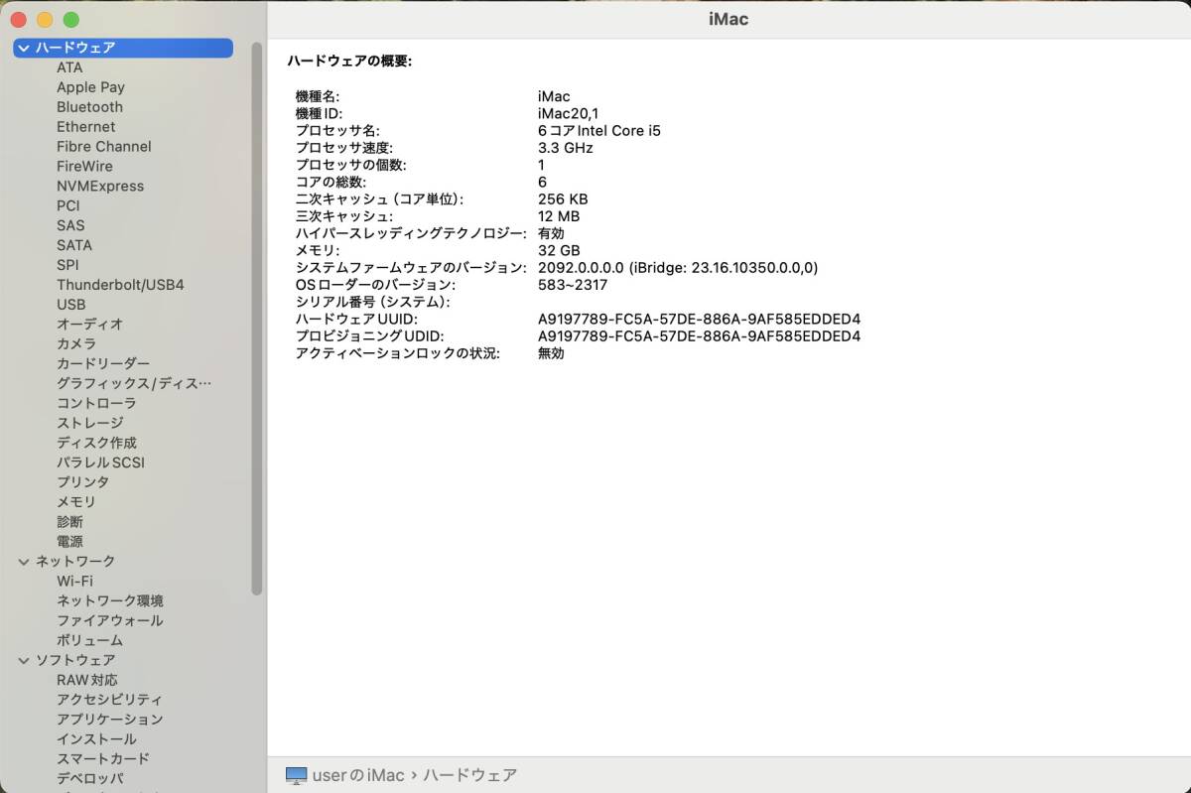Click ハードウェア in the bottom path bar
This screenshot has width=1191, height=793.
[469, 775]
